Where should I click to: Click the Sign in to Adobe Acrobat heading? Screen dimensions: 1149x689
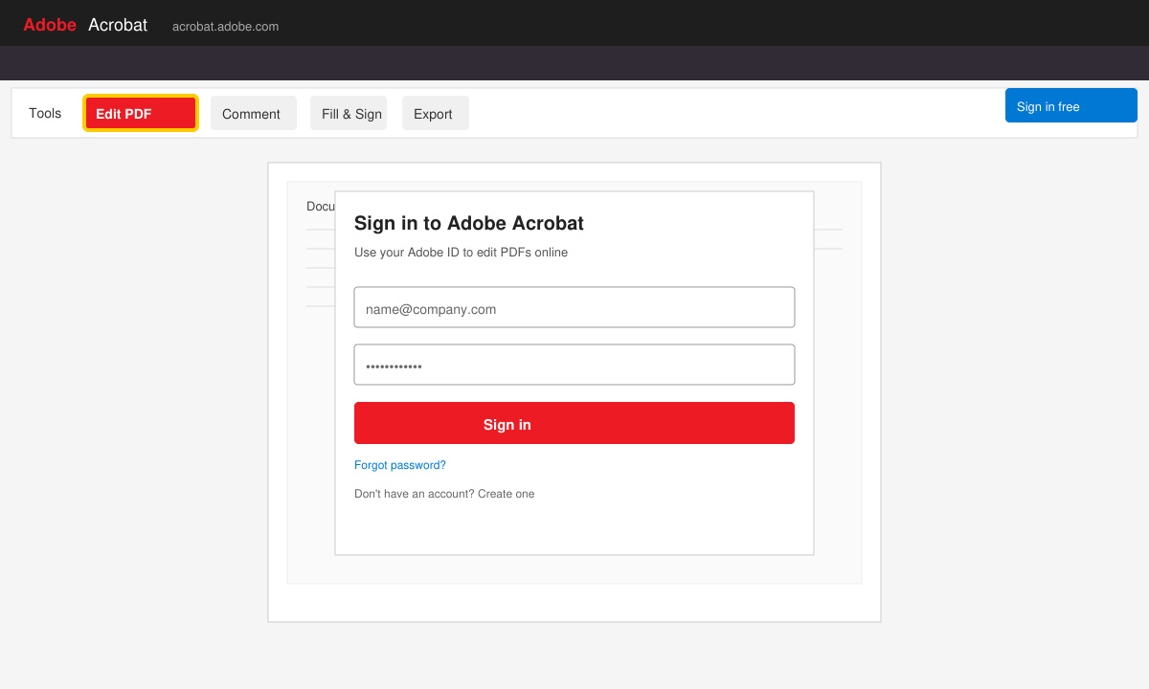(x=469, y=223)
